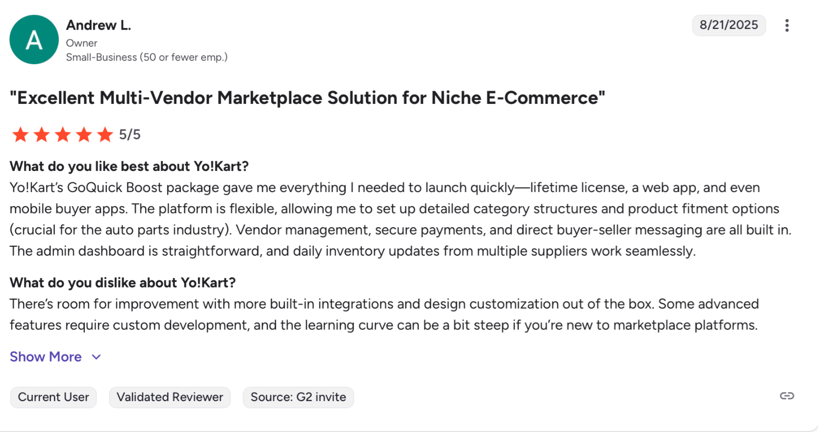Image resolution: width=823 pixels, height=432 pixels.
Task: Click 'What do you dislike' heading
Action: click(123, 283)
